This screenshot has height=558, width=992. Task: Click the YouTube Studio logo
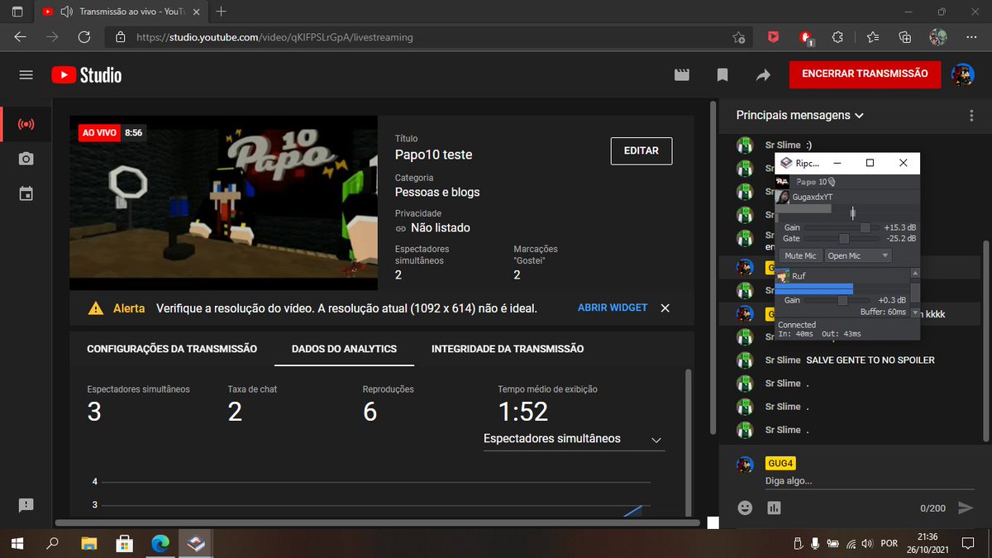pyautogui.click(x=86, y=75)
